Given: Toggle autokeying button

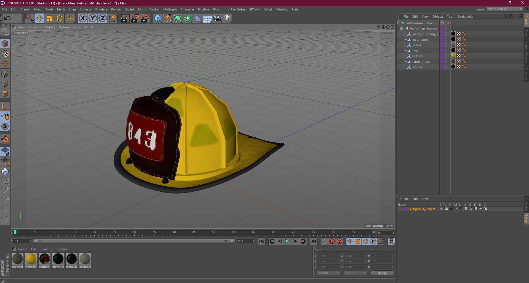Looking at the screenshot, I should coord(332,241).
